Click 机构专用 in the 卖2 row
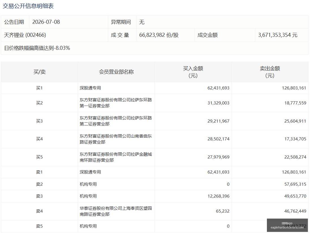311x235 pixels. 88,184
